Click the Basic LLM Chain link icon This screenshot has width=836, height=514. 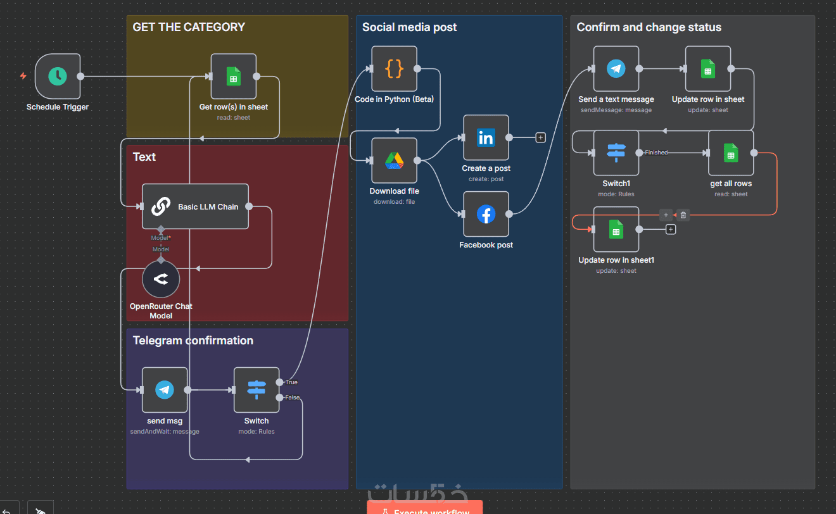(x=161, y=206)
